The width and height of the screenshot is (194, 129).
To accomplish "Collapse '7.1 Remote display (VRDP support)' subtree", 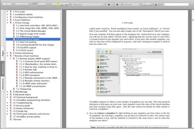I will [11, 59].
